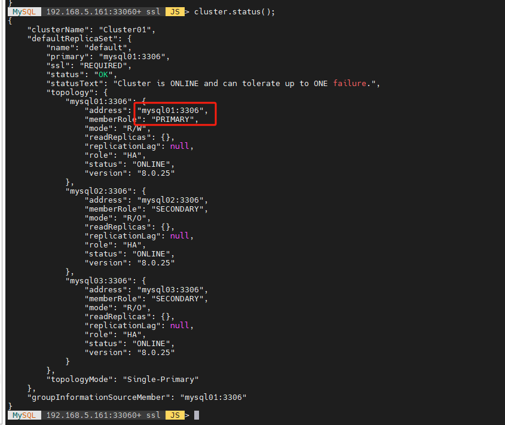Image resolution: width=505 pixels, height=425 pixels.
Task: Click the top MySQL prompt label
Action: pyautogui.click(x=24, y=12)
